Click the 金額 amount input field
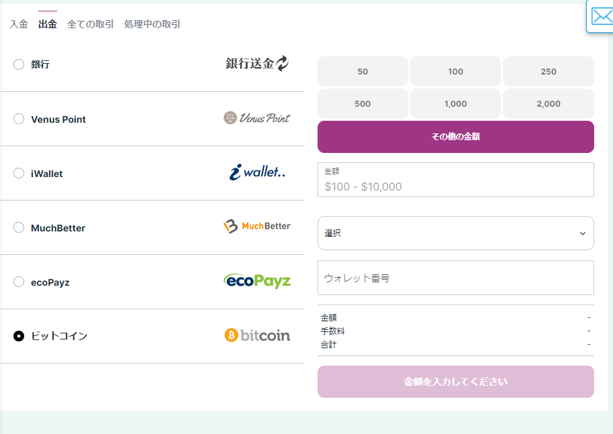The height and width of the screenshot is (434, 613). (x=455, y=186)
